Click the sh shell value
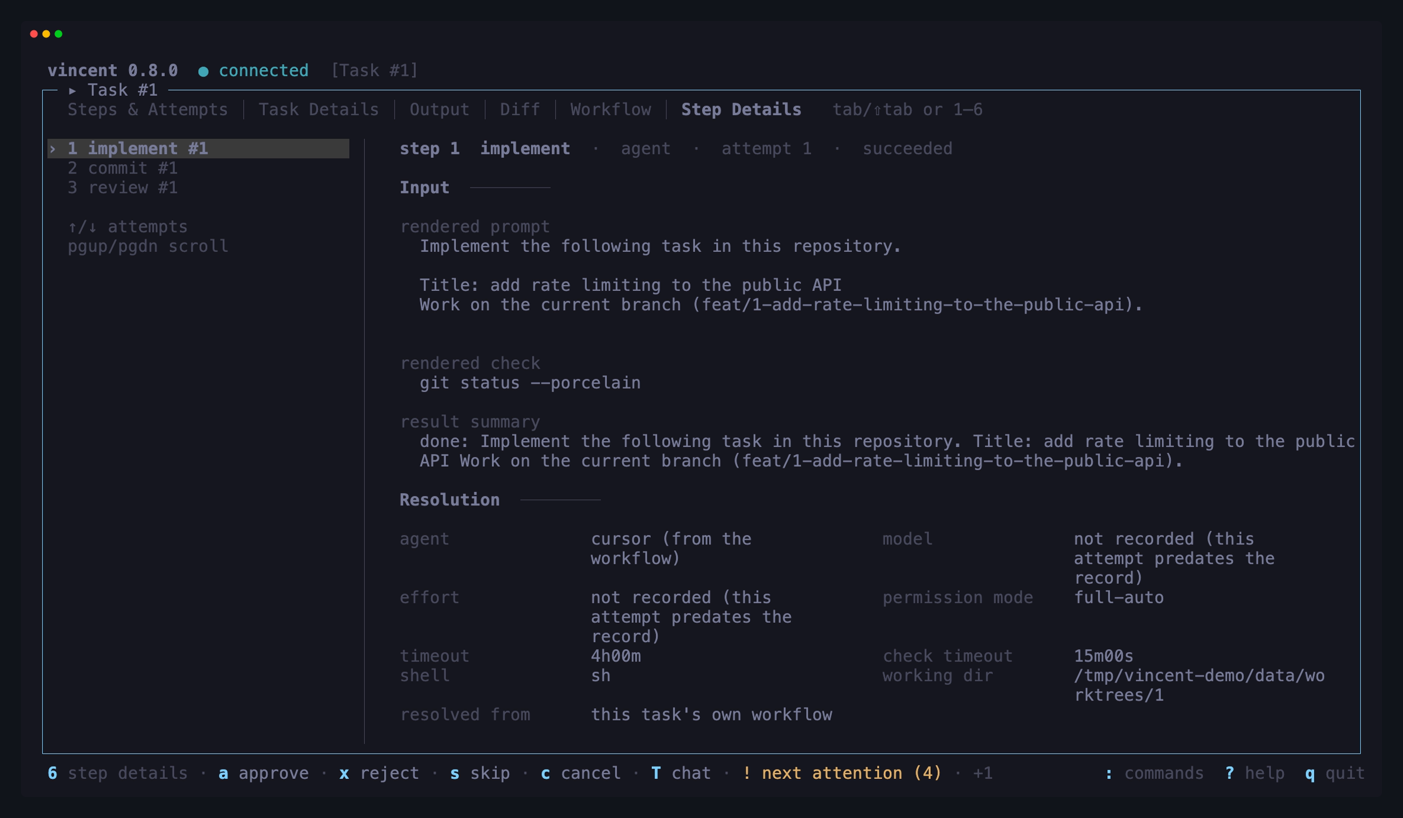 (600, 675)
